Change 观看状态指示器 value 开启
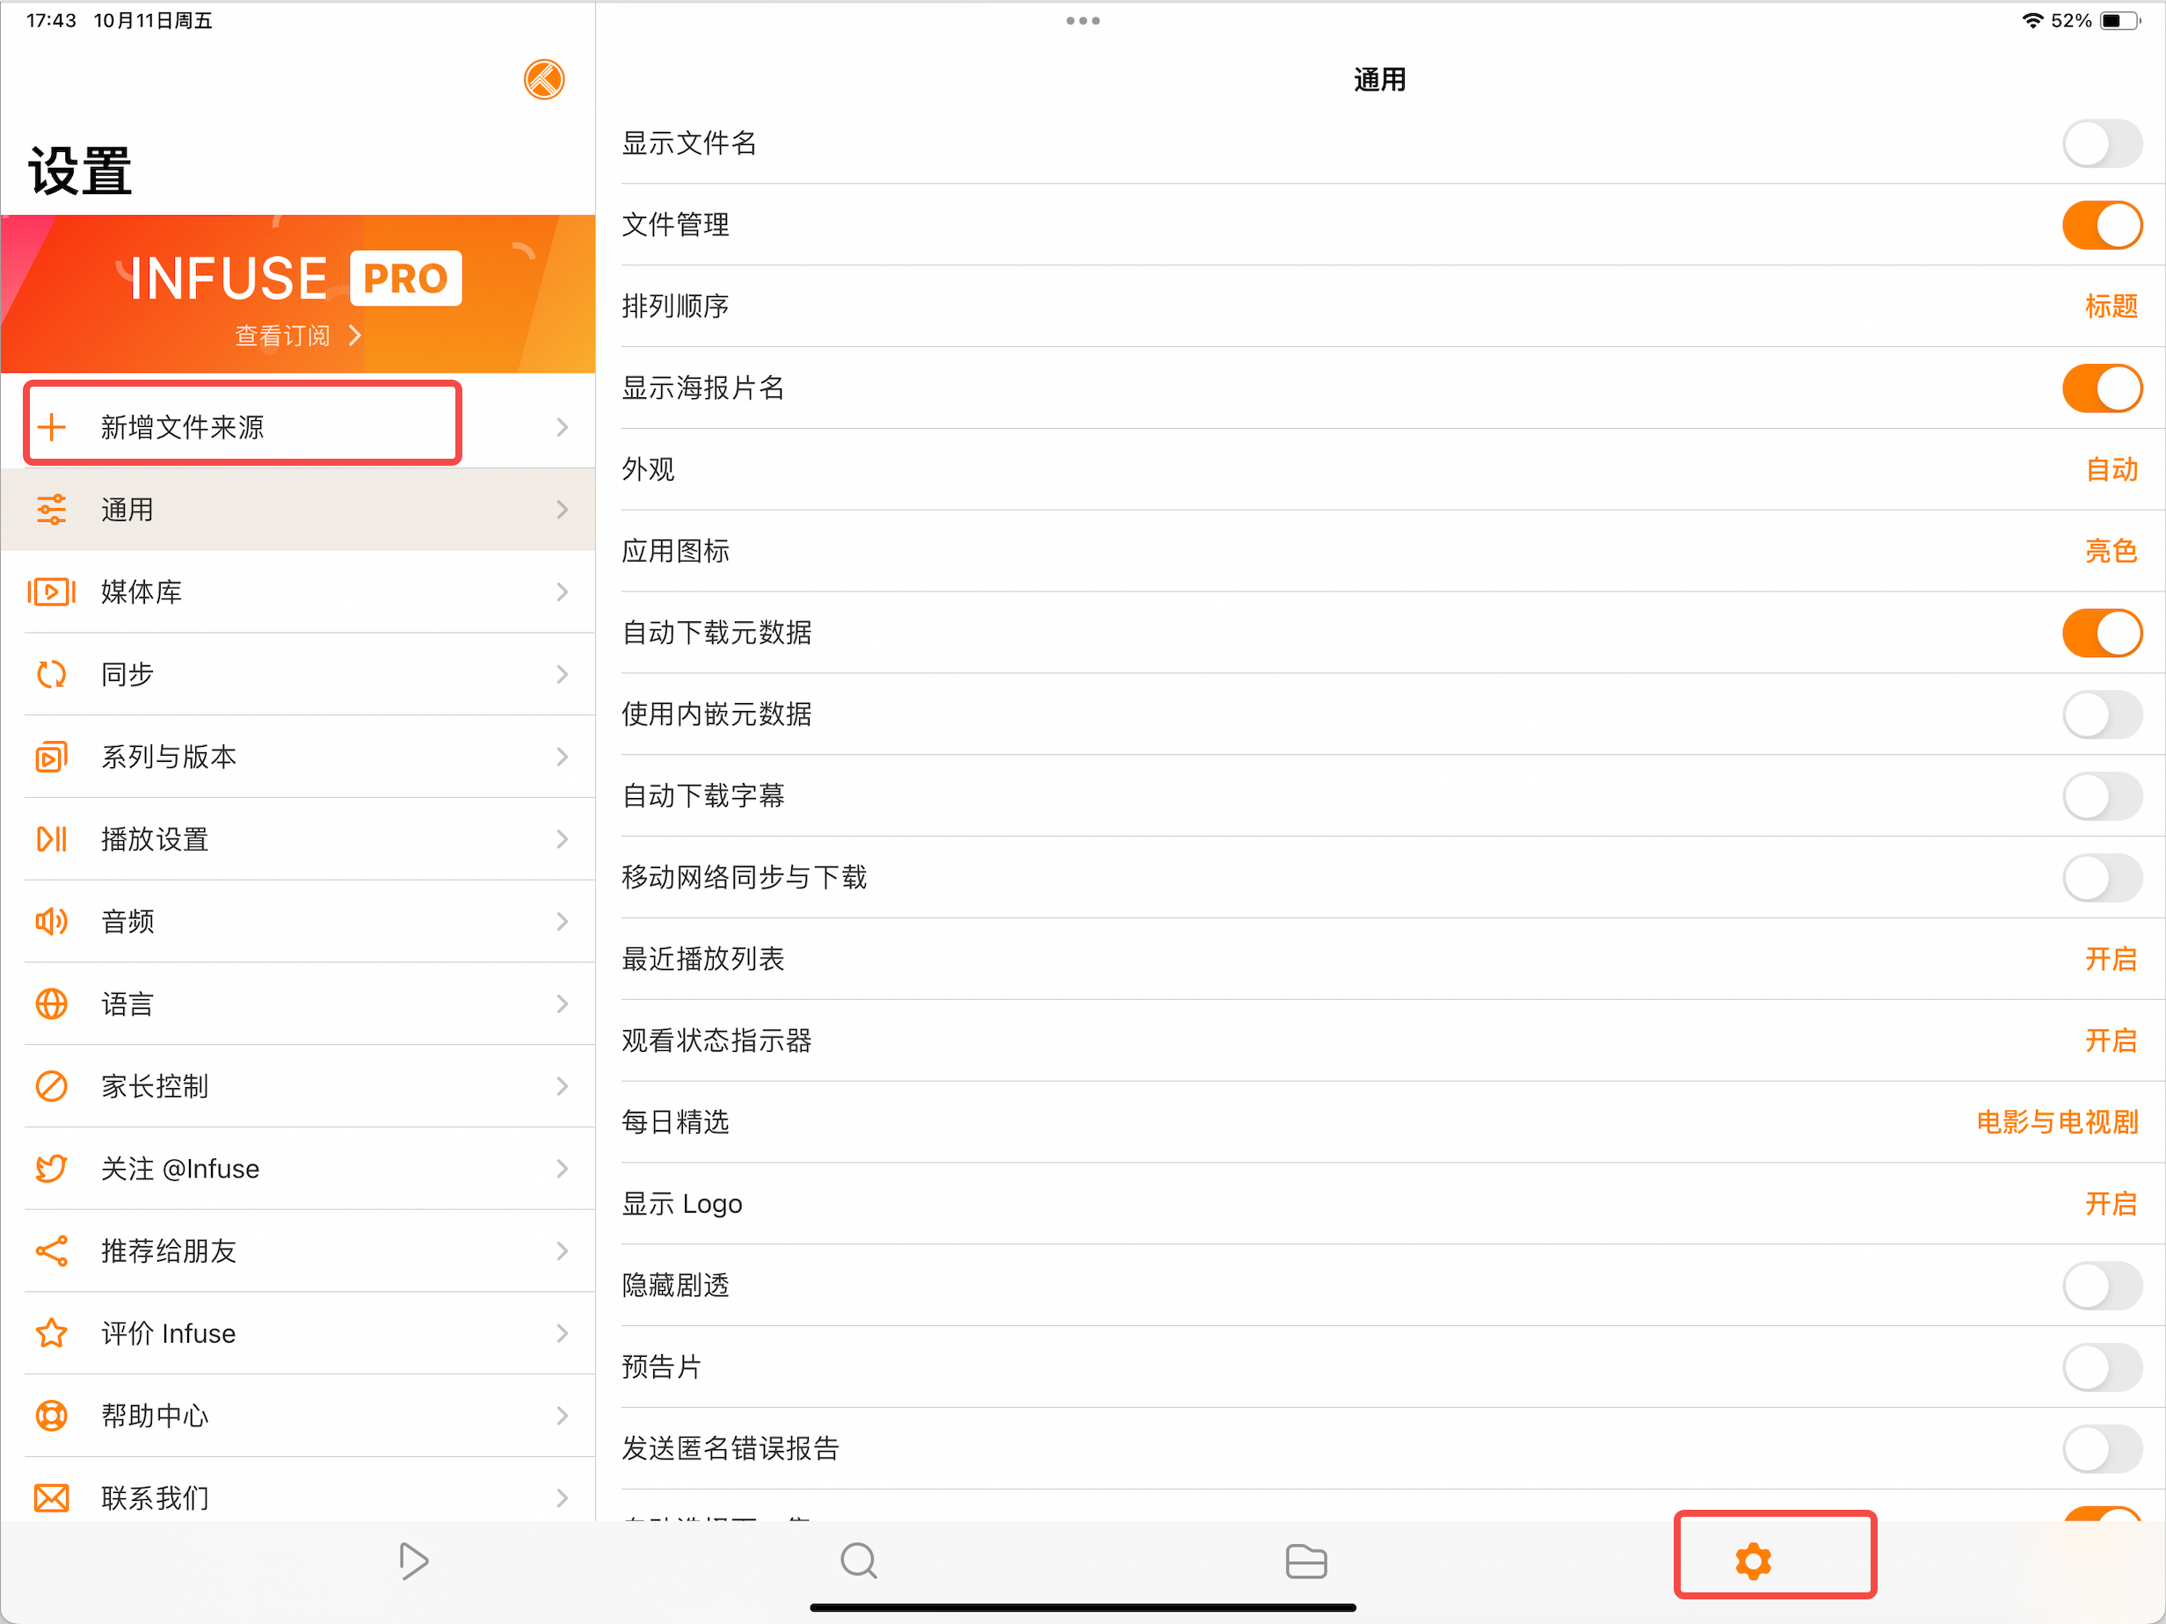Screen dimensions: 2166x1624 click(x=2111, y=1040)
